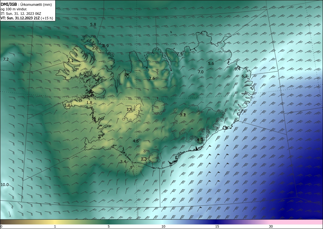The width and height of the screenshot is (323, 229).
Task: Select the map value 2.1
Action: click(70, 60)
